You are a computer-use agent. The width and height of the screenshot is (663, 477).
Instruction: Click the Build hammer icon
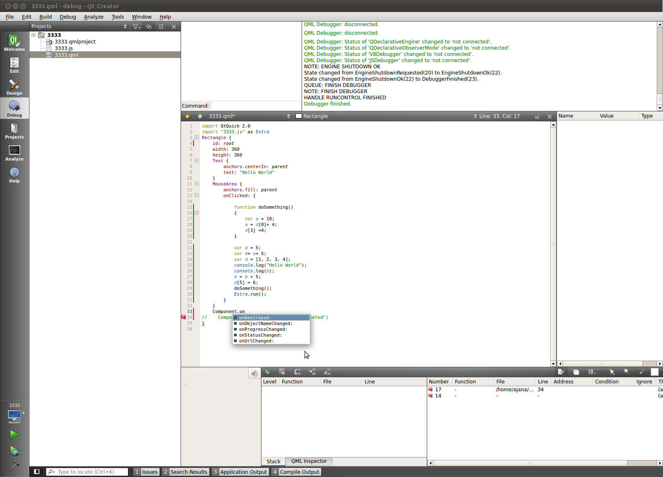click(14, 465)
